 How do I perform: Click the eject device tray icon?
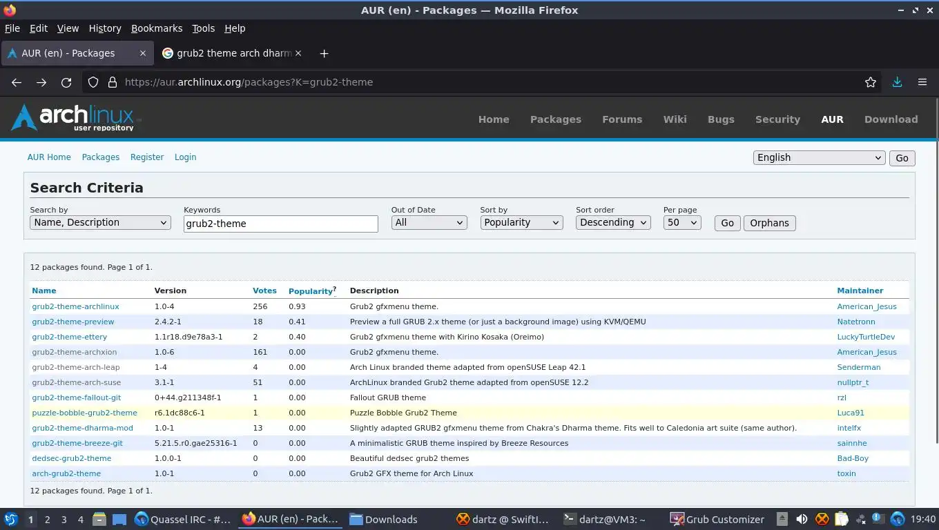coord(782,520)
